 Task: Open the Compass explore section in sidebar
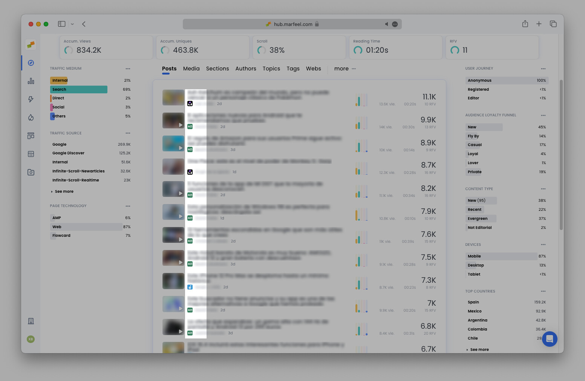pyautogui.click(x=31, y=63)
